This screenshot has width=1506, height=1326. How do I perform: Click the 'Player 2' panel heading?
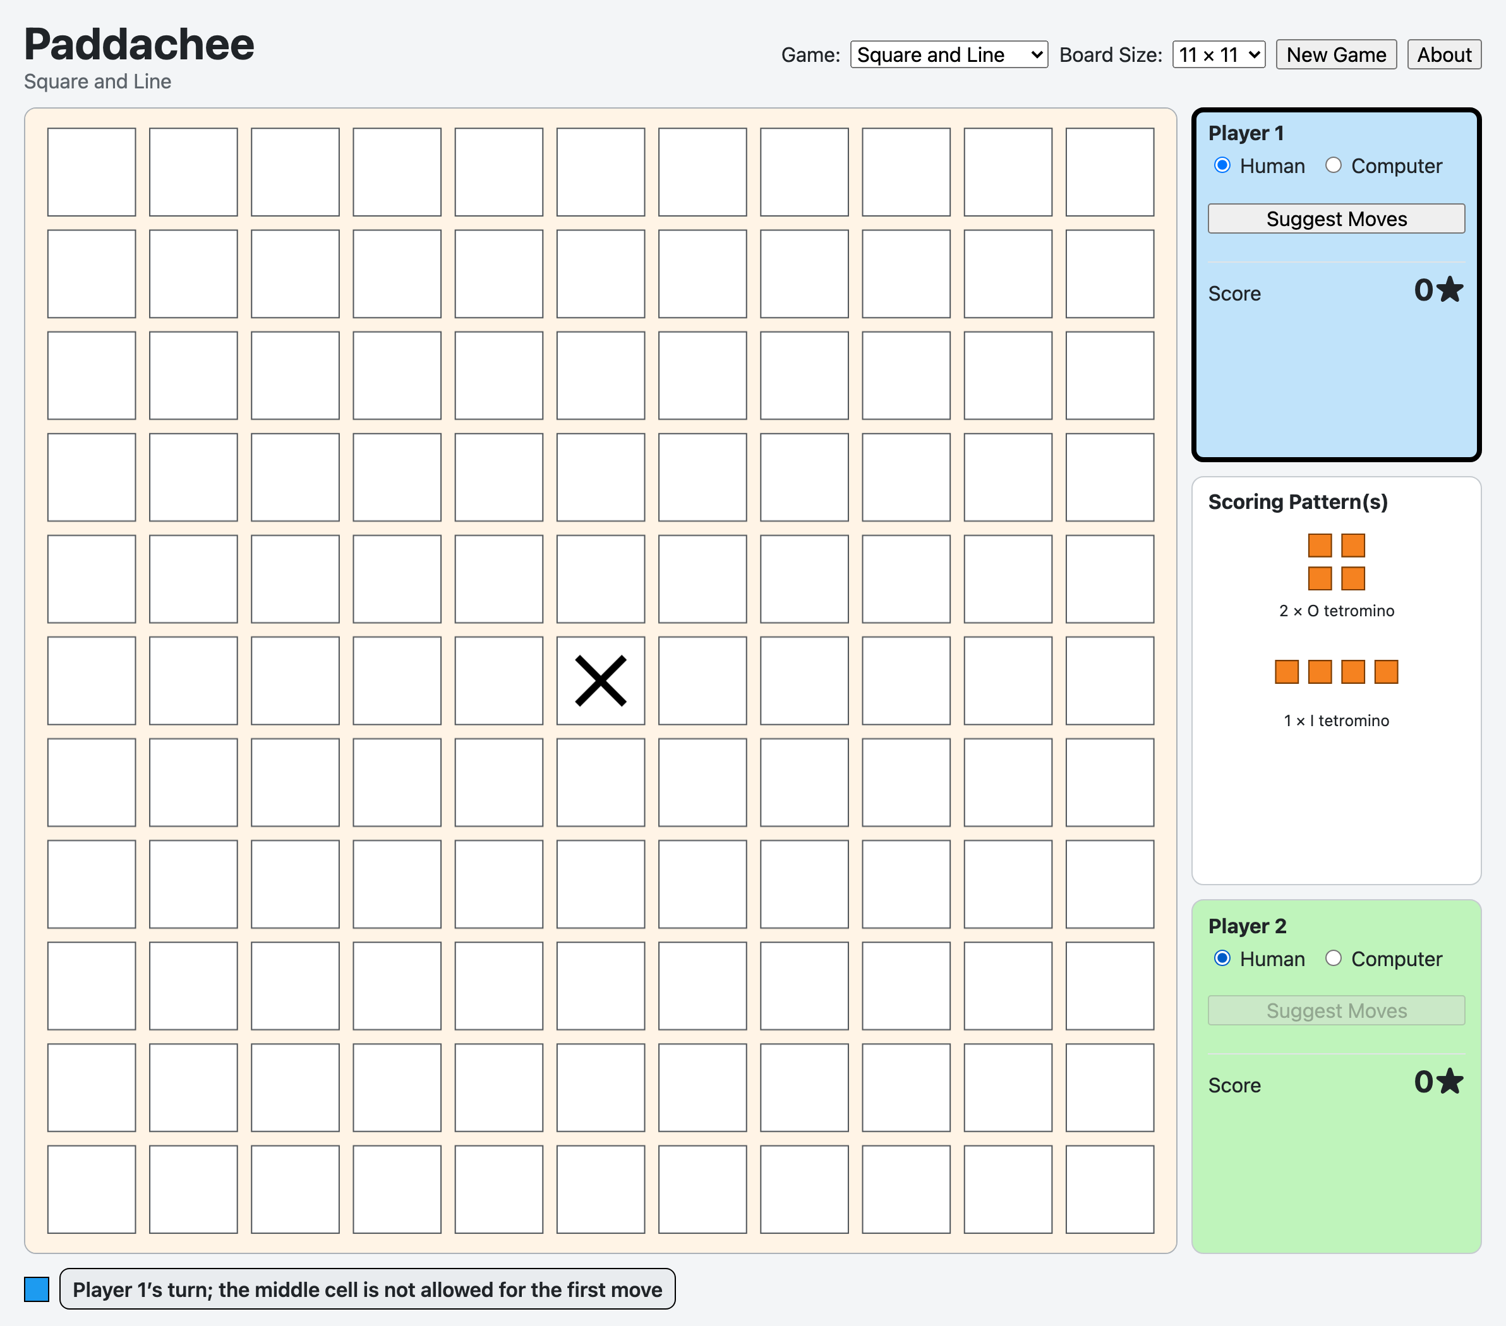click(x=1246, y=926)
